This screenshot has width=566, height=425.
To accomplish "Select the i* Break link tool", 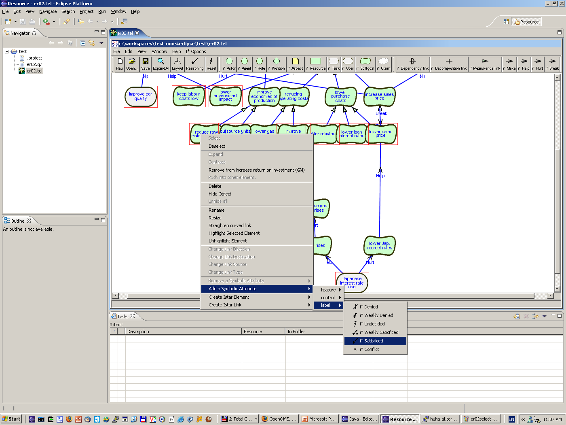I will [552, 64].
